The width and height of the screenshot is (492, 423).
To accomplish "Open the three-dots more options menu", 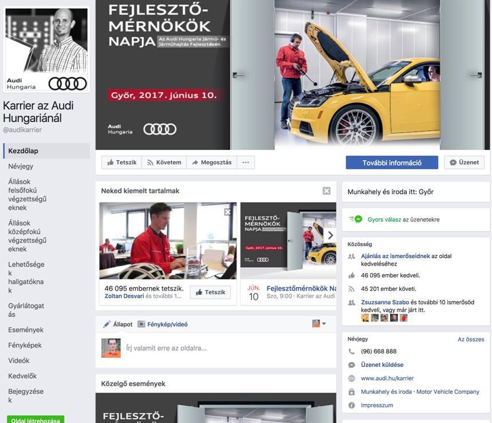I will (x=246, y=163).
